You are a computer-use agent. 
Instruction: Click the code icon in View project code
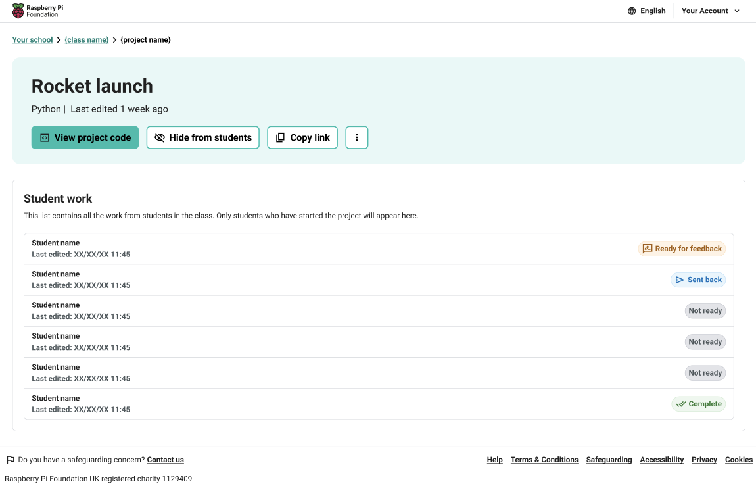tap(45, 137)
